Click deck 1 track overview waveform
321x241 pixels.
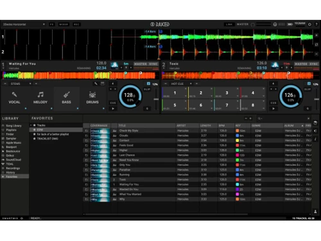80,75
